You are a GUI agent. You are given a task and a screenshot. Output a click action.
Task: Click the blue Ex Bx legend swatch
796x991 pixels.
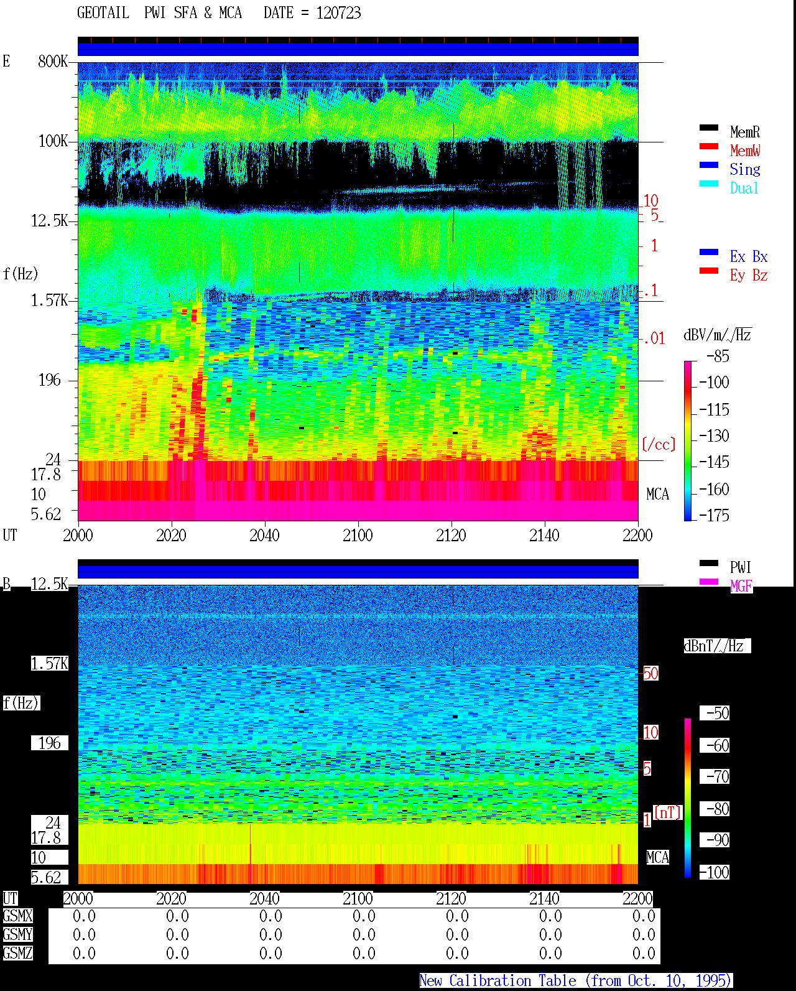click(x=709, y=253)
